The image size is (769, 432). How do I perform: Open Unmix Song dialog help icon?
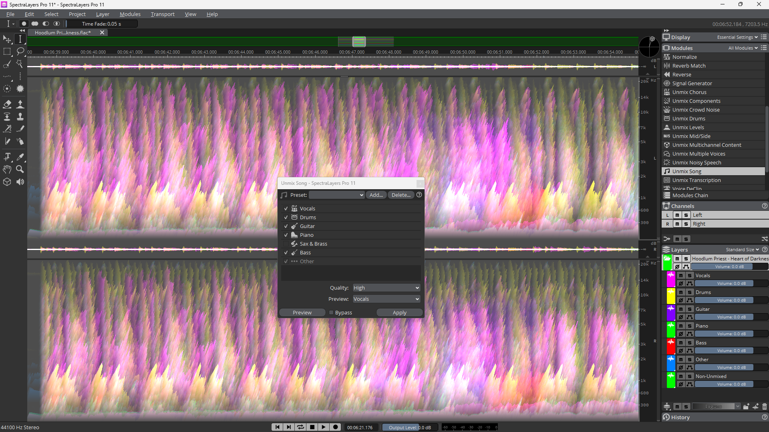[x=419, y=195]
